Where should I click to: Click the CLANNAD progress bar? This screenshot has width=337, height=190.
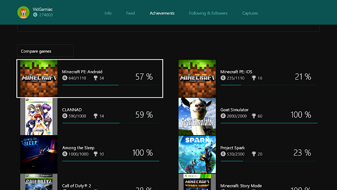[111, 123]
